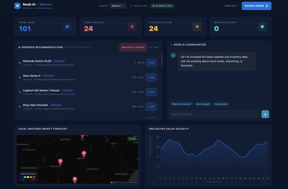Click the "106 units" quantity
This screenshot has height=189, width=288.
click(138, 107)
